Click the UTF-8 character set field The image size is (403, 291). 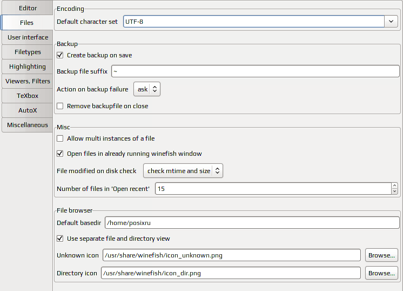click(x=254, y=22)
